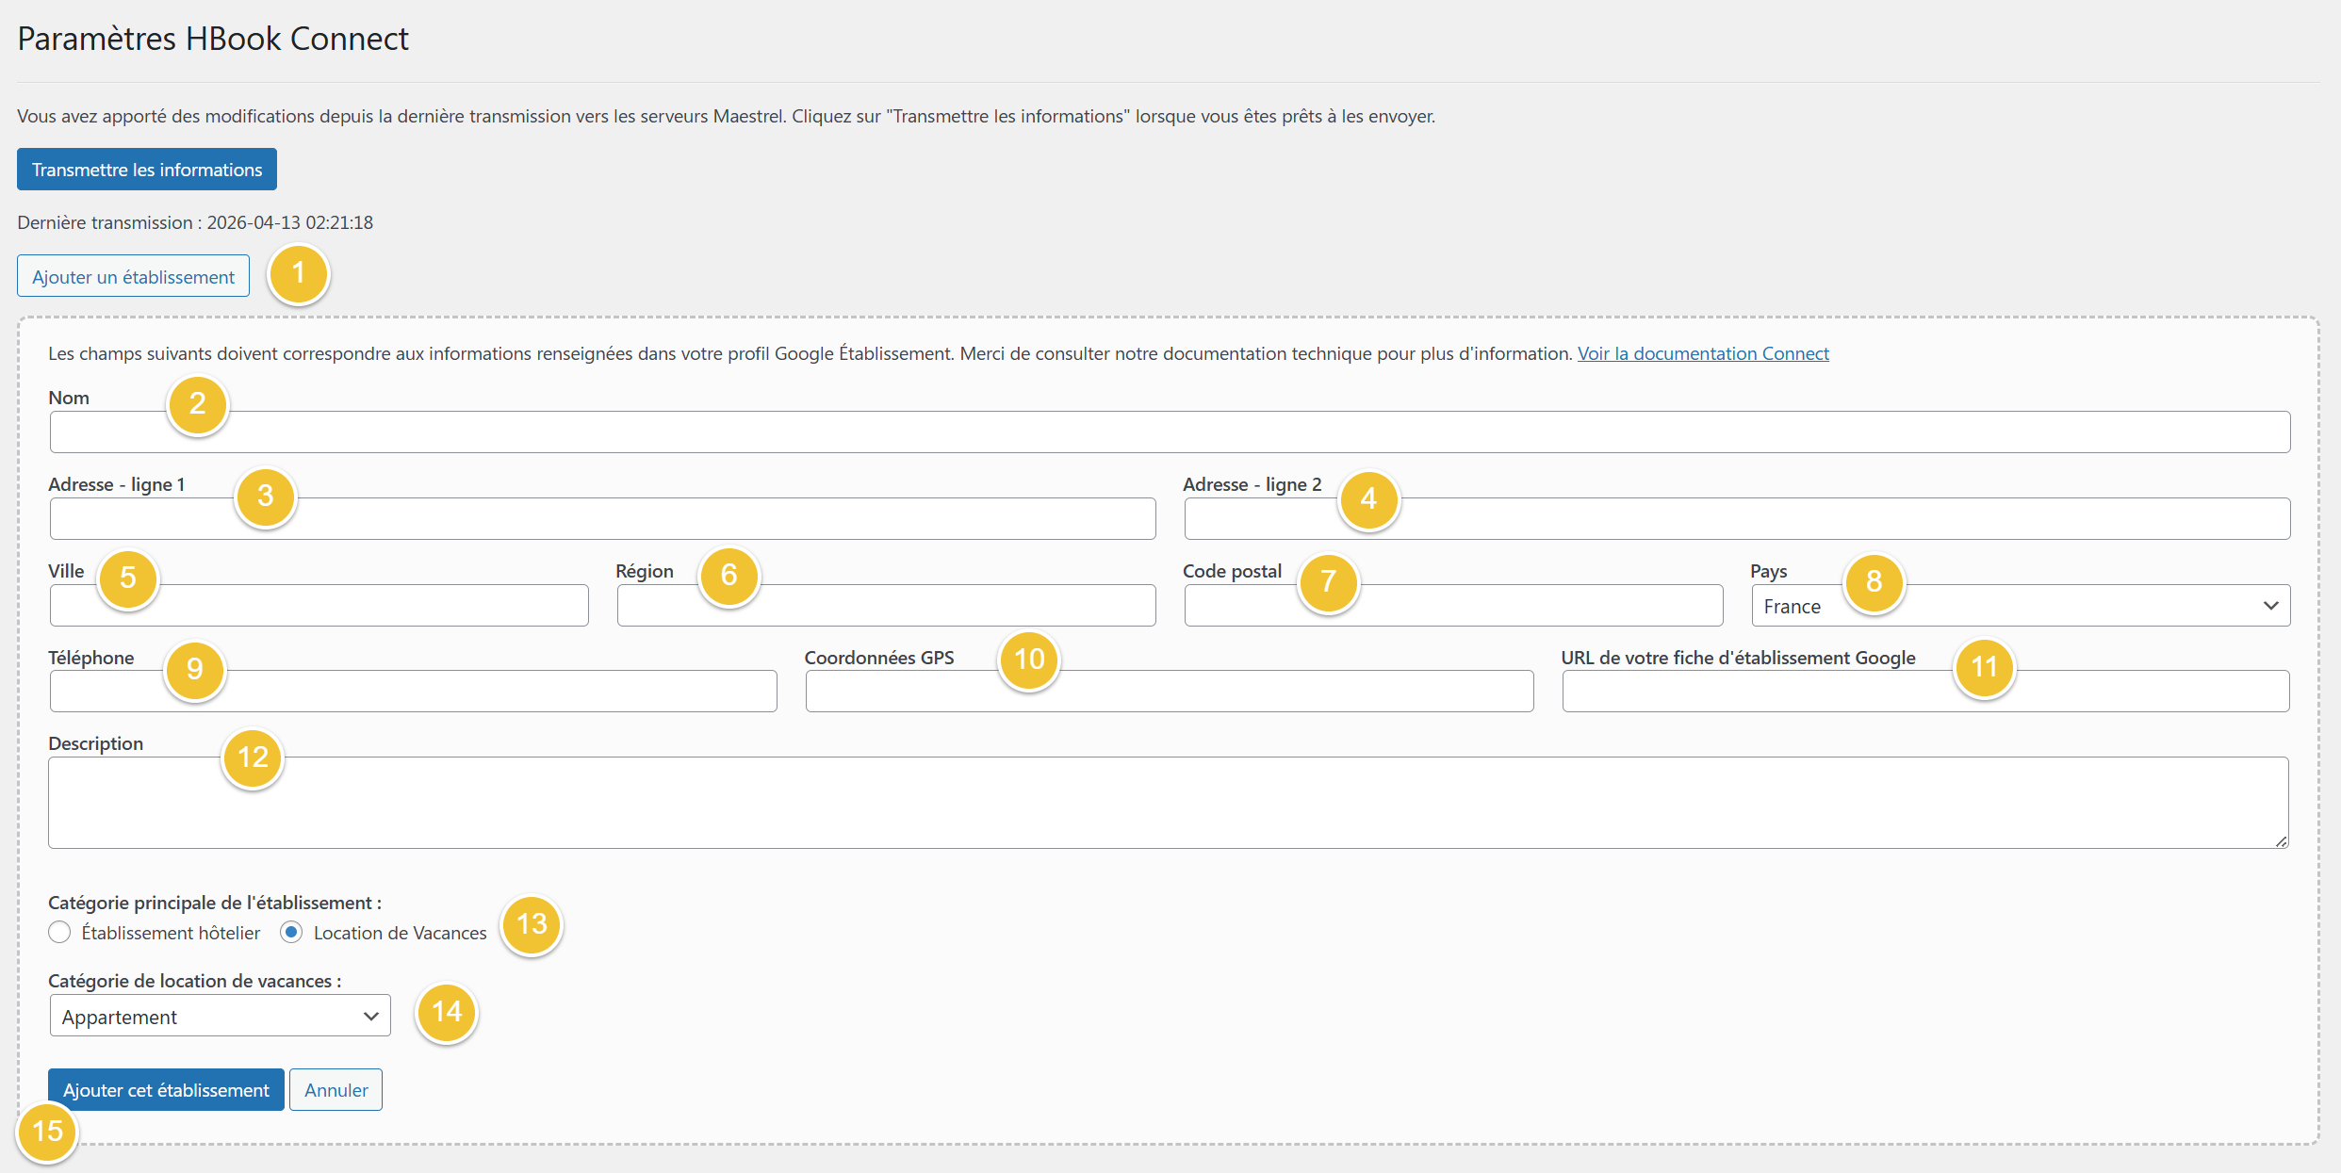The height and width of the screenshot is (1173, 2341).
Task: Select the Région text field
Action: click(x=886, y=606)
